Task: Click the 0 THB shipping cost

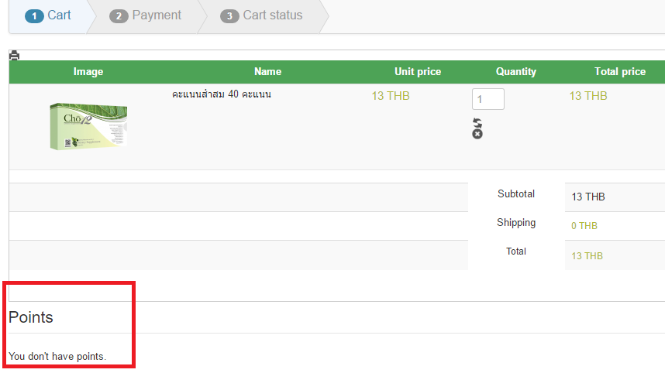Action: pos(584,226)
